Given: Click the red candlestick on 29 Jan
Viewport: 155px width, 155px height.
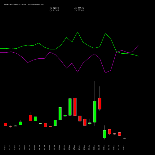Looking at the screenshot, I should 85,122.
